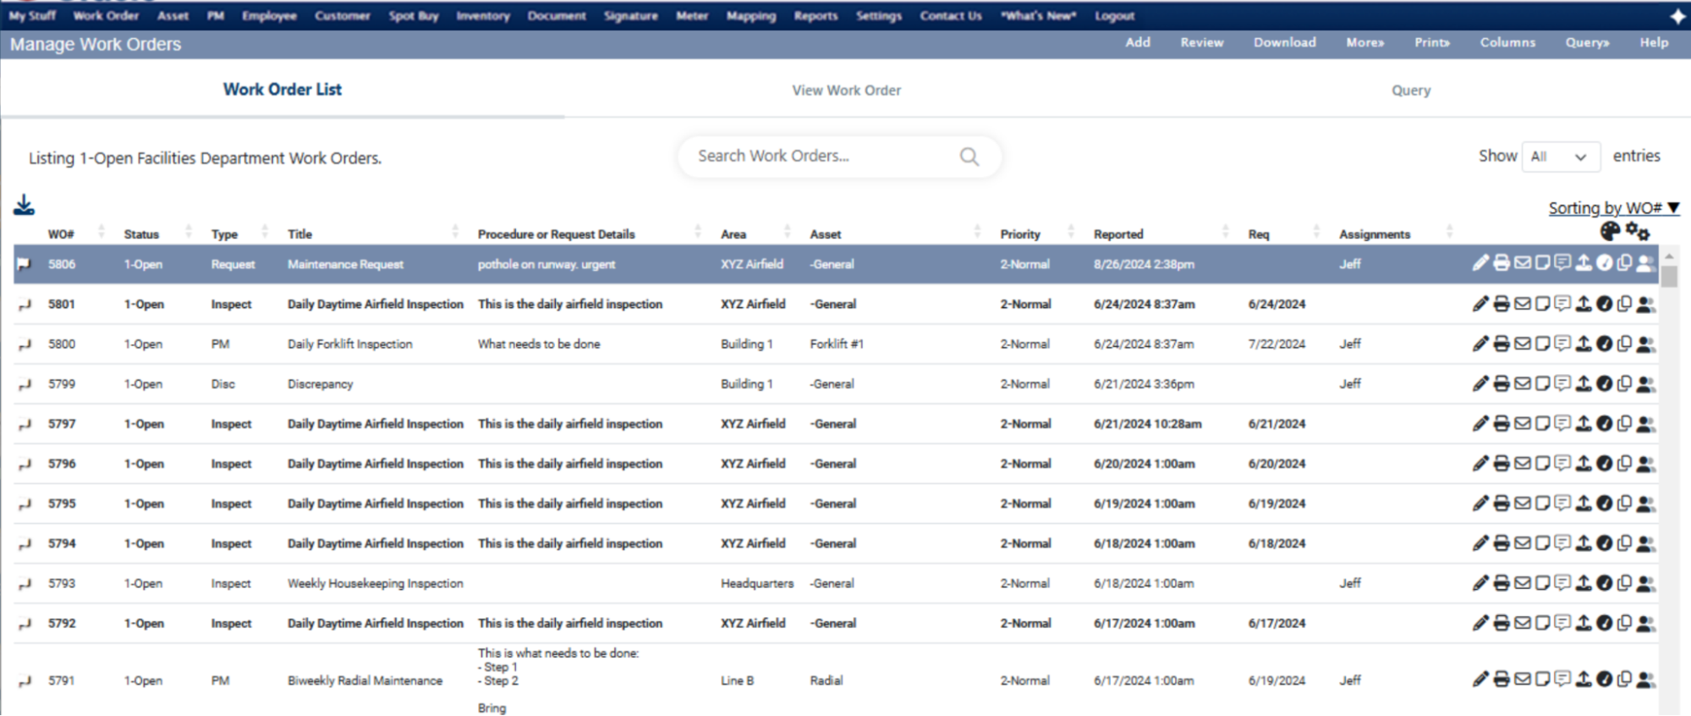Click the Biweekly Radial Maintenance title
1691x716 pixels.
[x=365, y=680]
